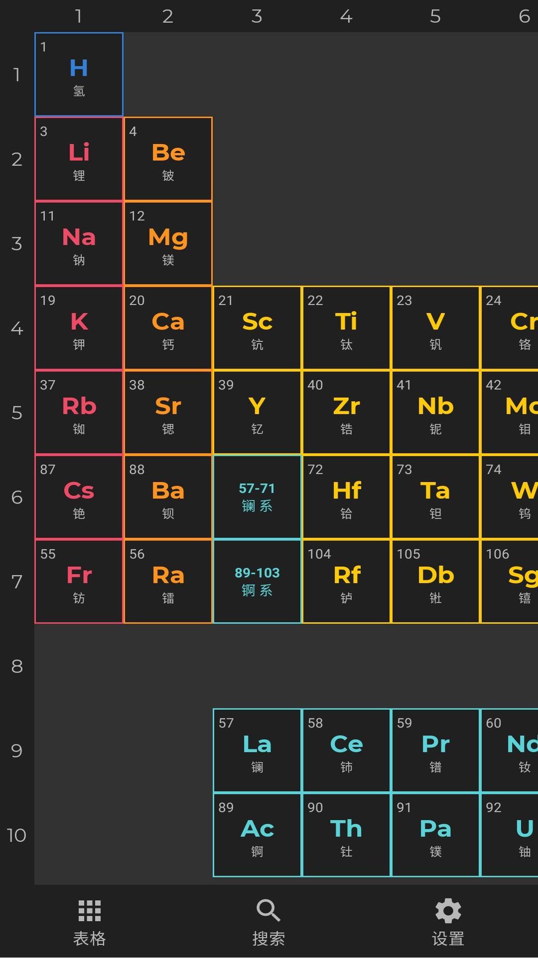Select Titanium (Ti) element cell
Viewport: 538px width, 958px height.
(346, 328)
